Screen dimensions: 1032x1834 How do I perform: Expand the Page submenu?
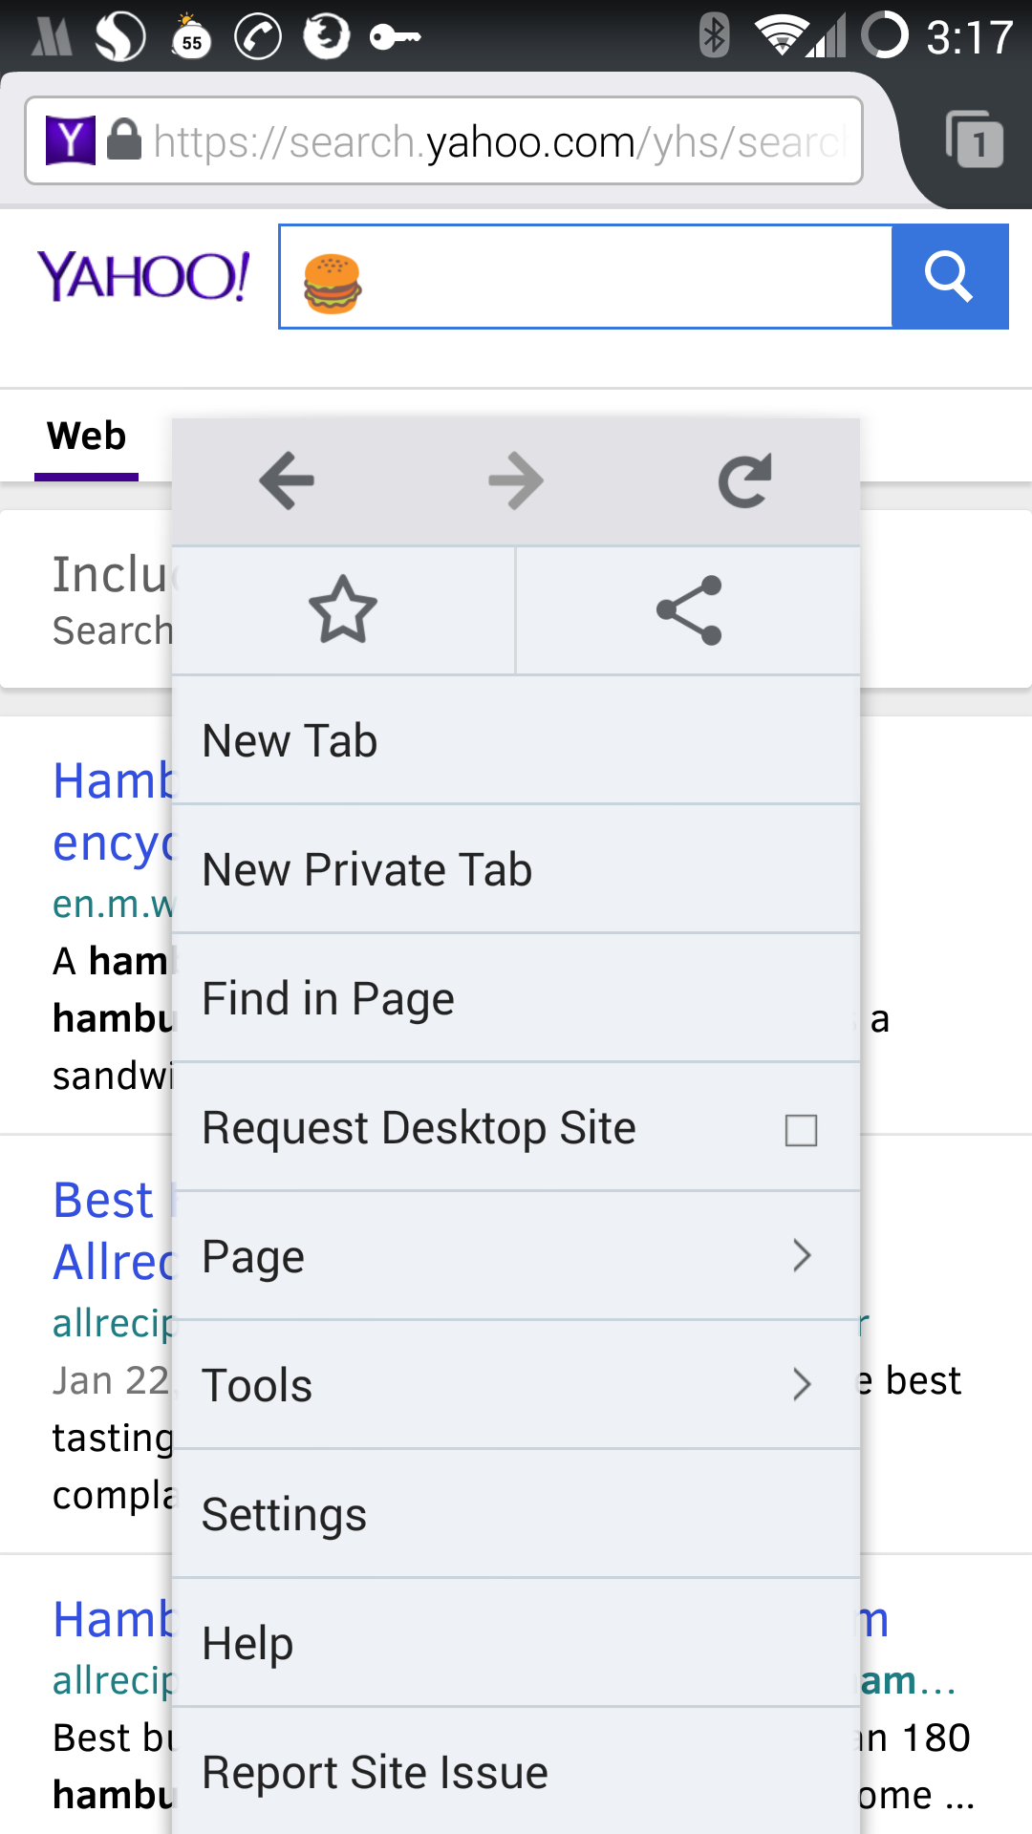click(x=516, y=1256)
